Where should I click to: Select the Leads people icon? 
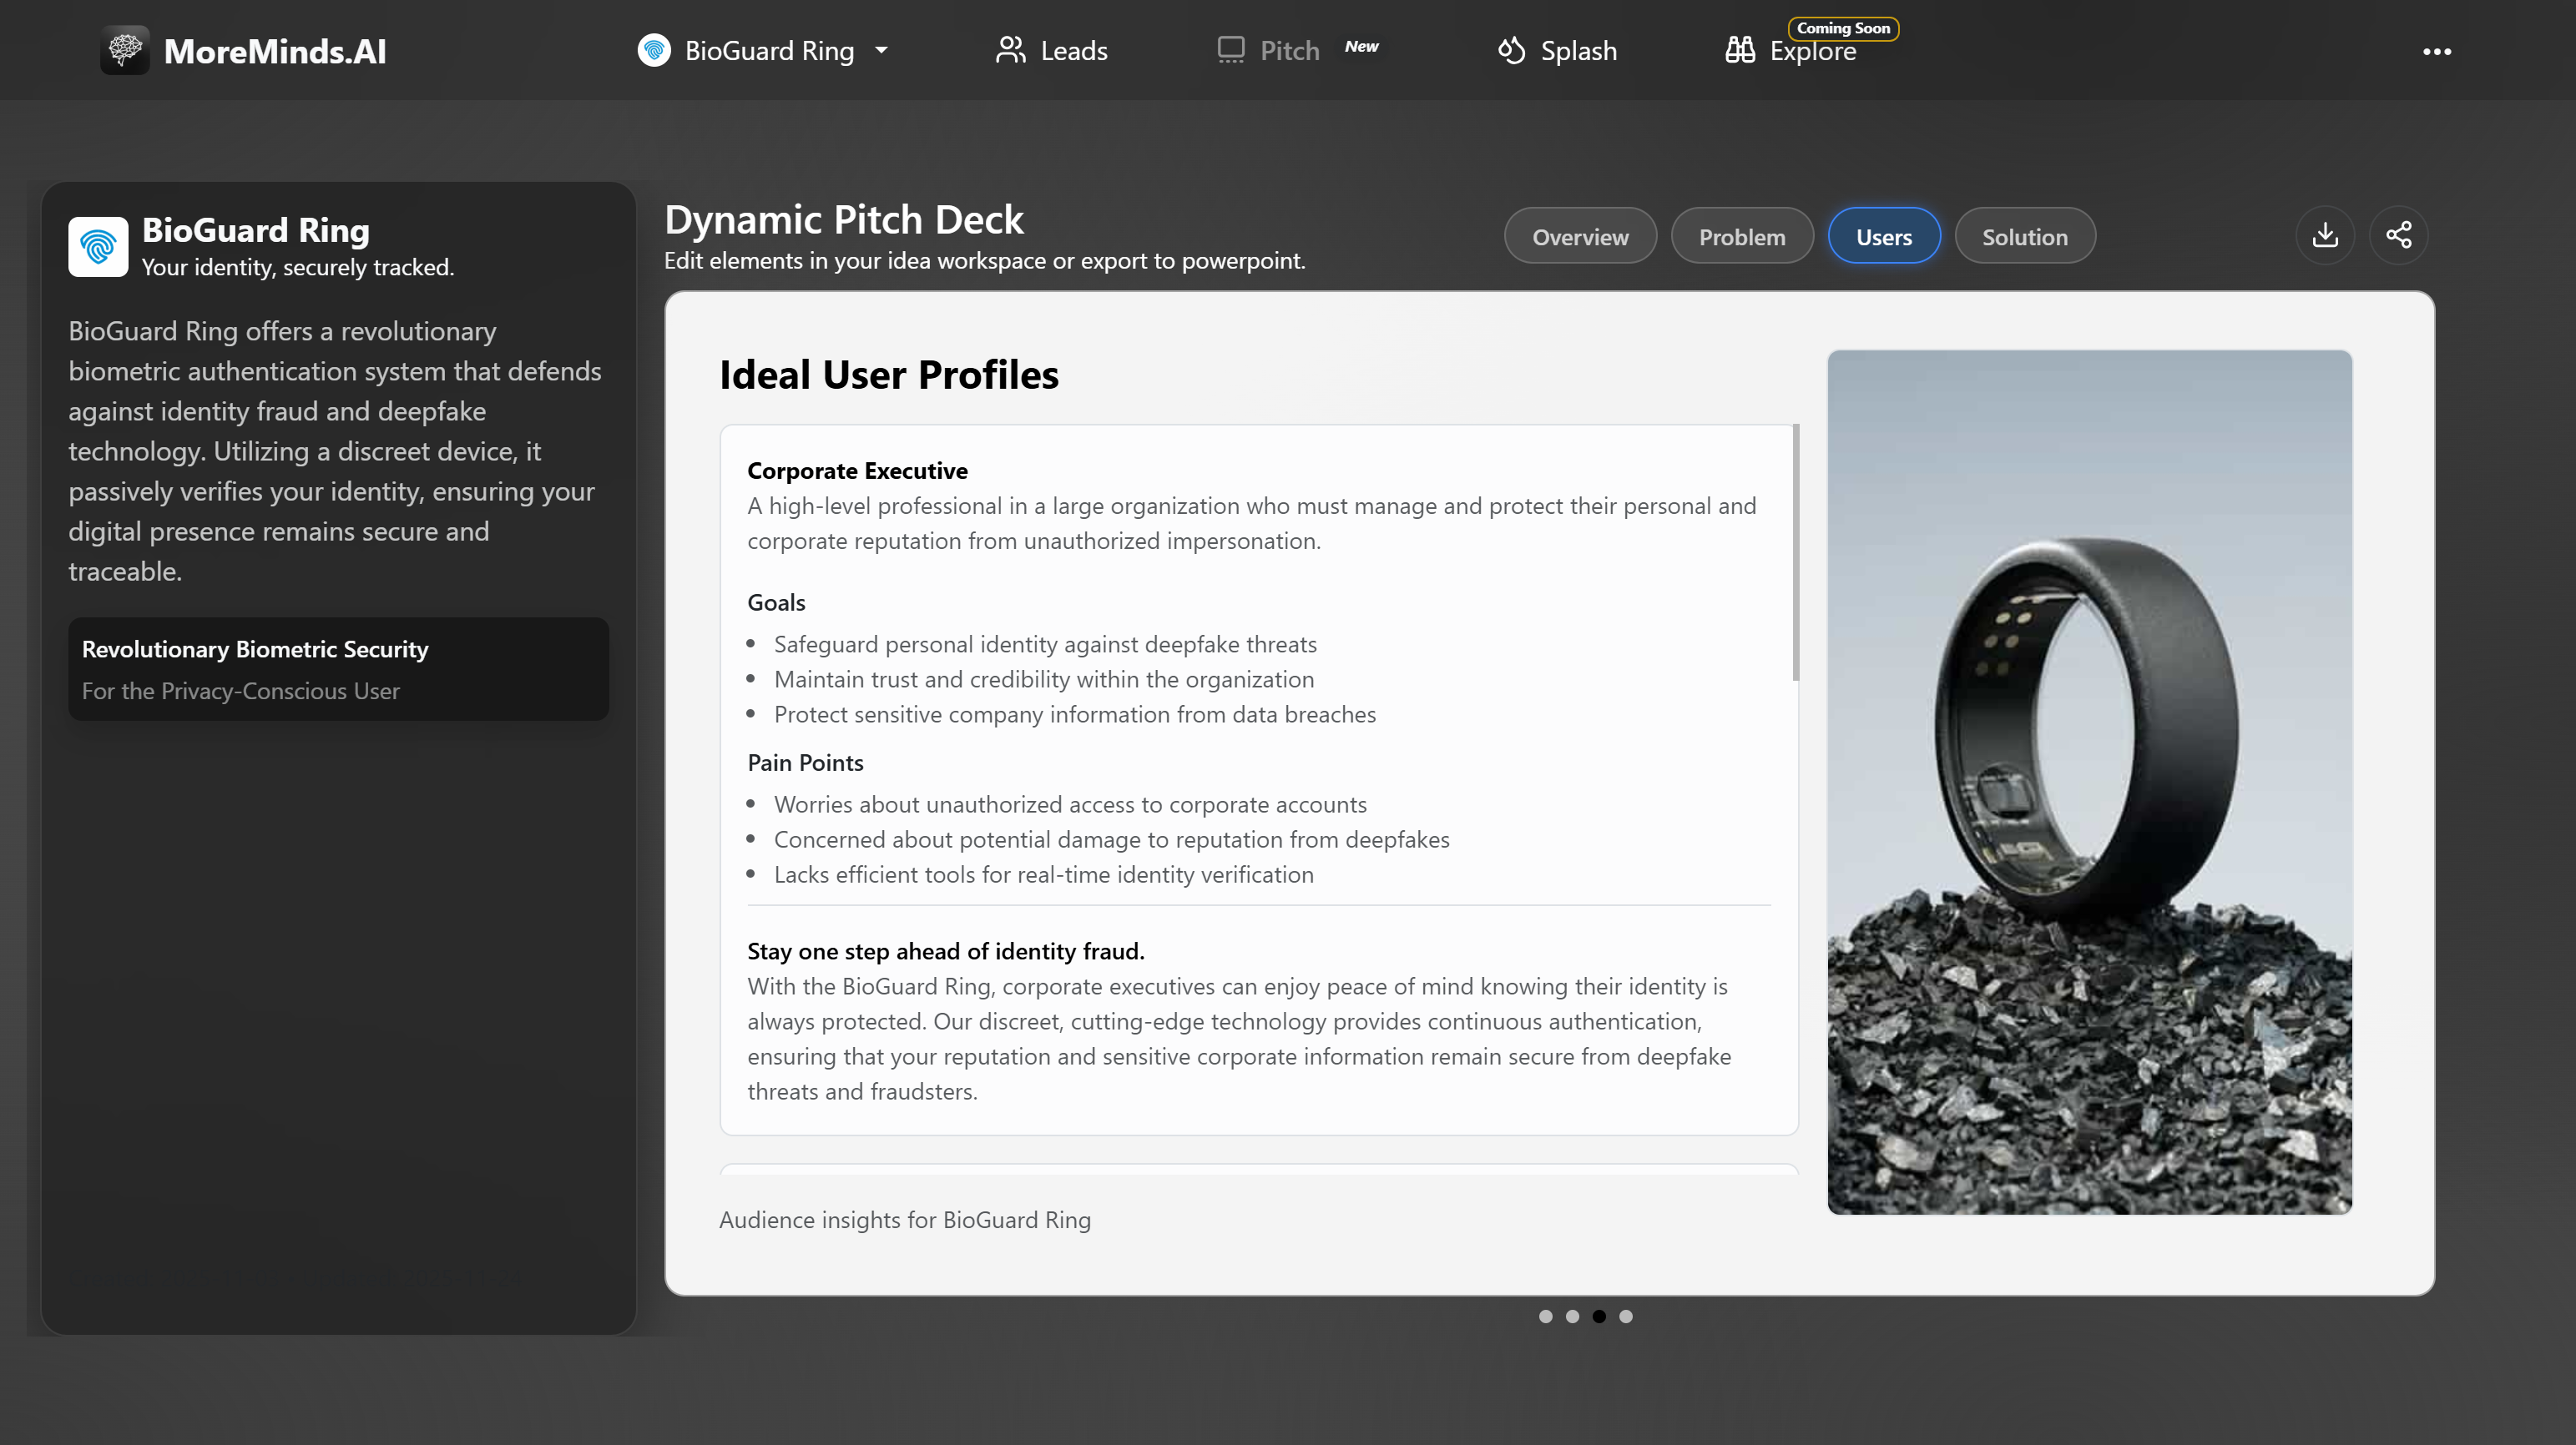(x=1011, y=49)
